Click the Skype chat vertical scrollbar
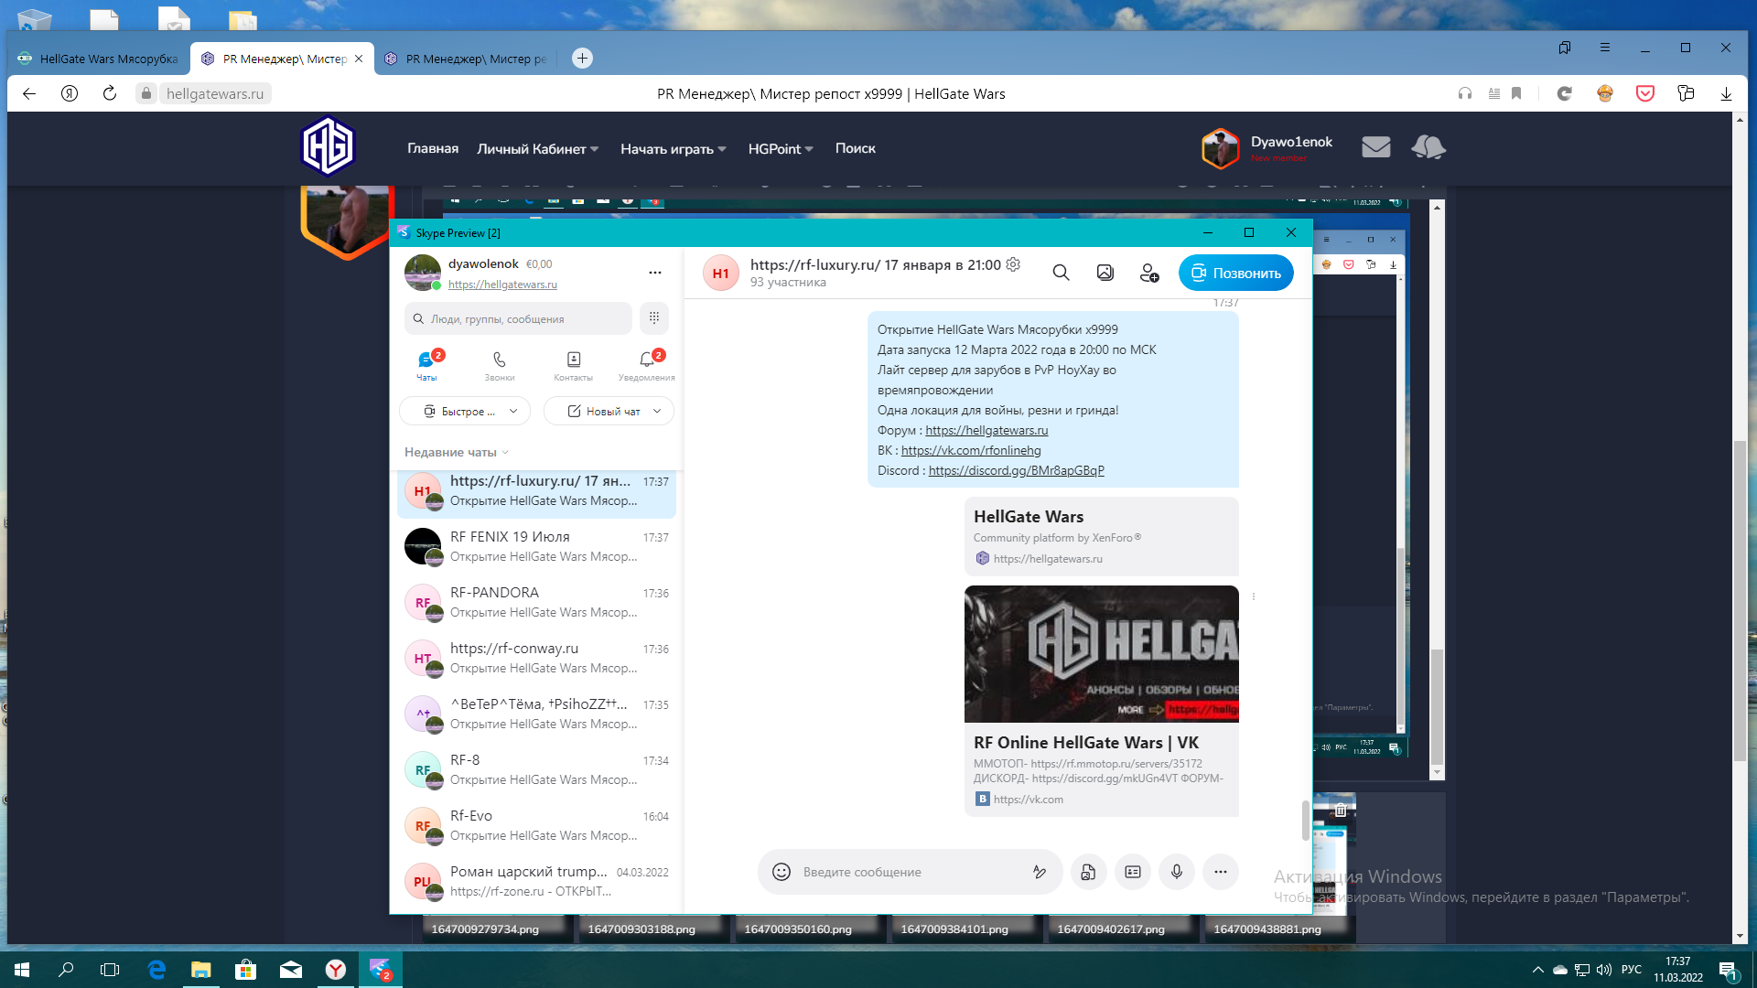Image resolution: width=1757 pixels, height=988 pixels. (x=1305, y=821)
